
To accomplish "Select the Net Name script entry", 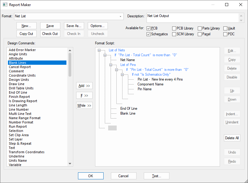I will pos(127,60).
